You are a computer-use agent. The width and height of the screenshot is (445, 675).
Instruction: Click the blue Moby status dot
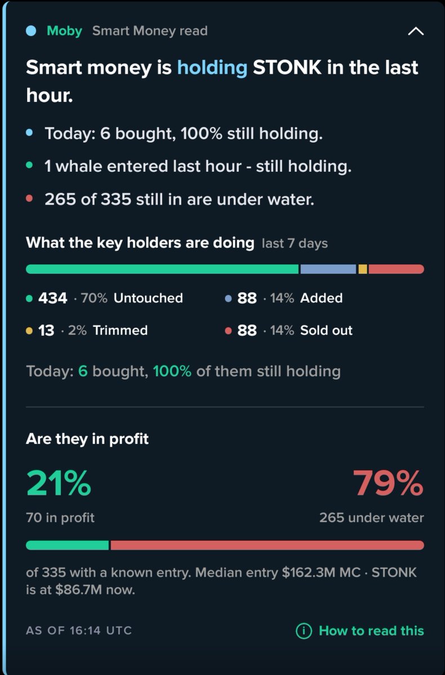click(32, 31)
